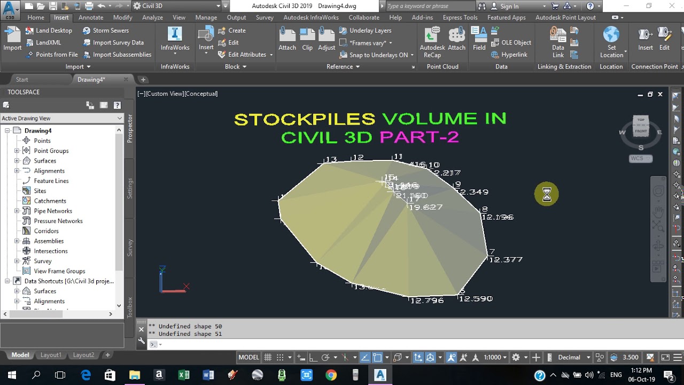The height and width of the screenshot is (385, 684).
Task: Toggle object snap tracking
Action: point(365,357)
